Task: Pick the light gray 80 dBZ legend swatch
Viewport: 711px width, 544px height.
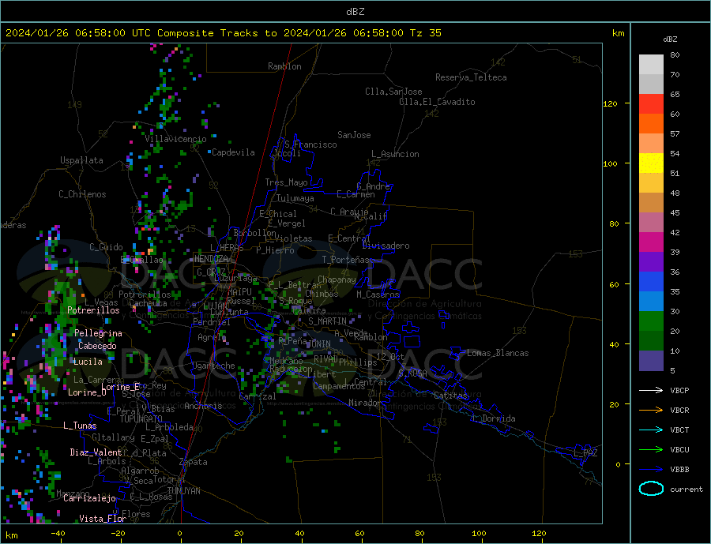Action: tap(651, 65)
